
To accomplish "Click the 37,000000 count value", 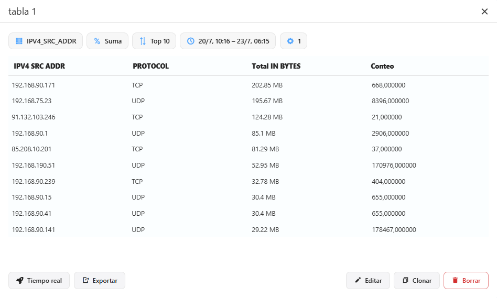I will pos(387,149).
